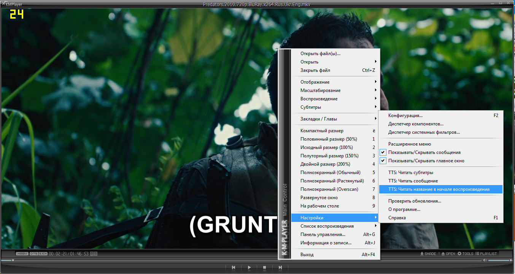Skip to the next track
515x274 pixels.
click(x=280, y=268)
